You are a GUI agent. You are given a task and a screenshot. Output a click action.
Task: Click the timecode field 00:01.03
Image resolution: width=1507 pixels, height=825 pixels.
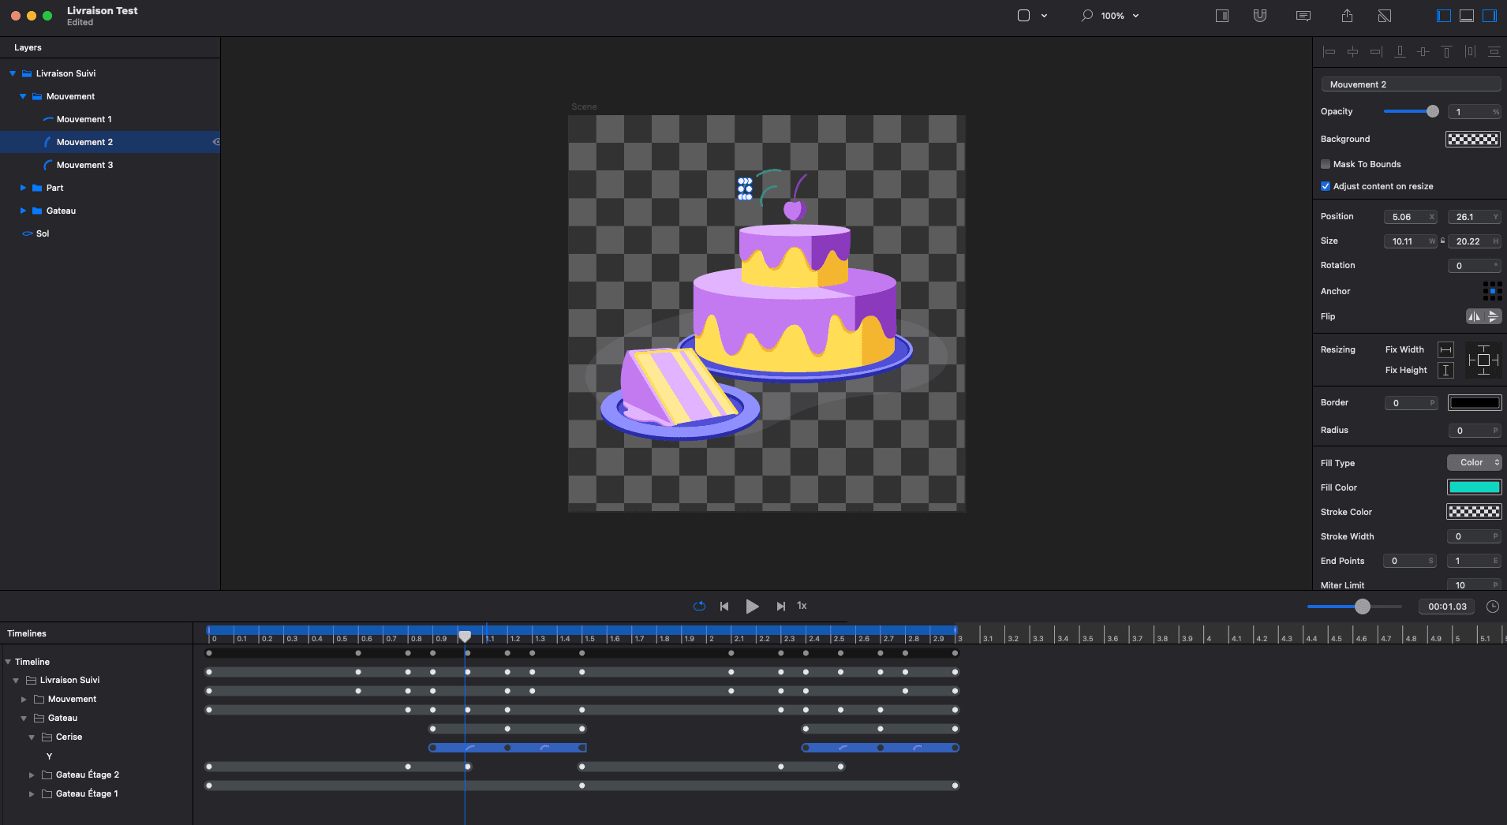[1446, 607]
